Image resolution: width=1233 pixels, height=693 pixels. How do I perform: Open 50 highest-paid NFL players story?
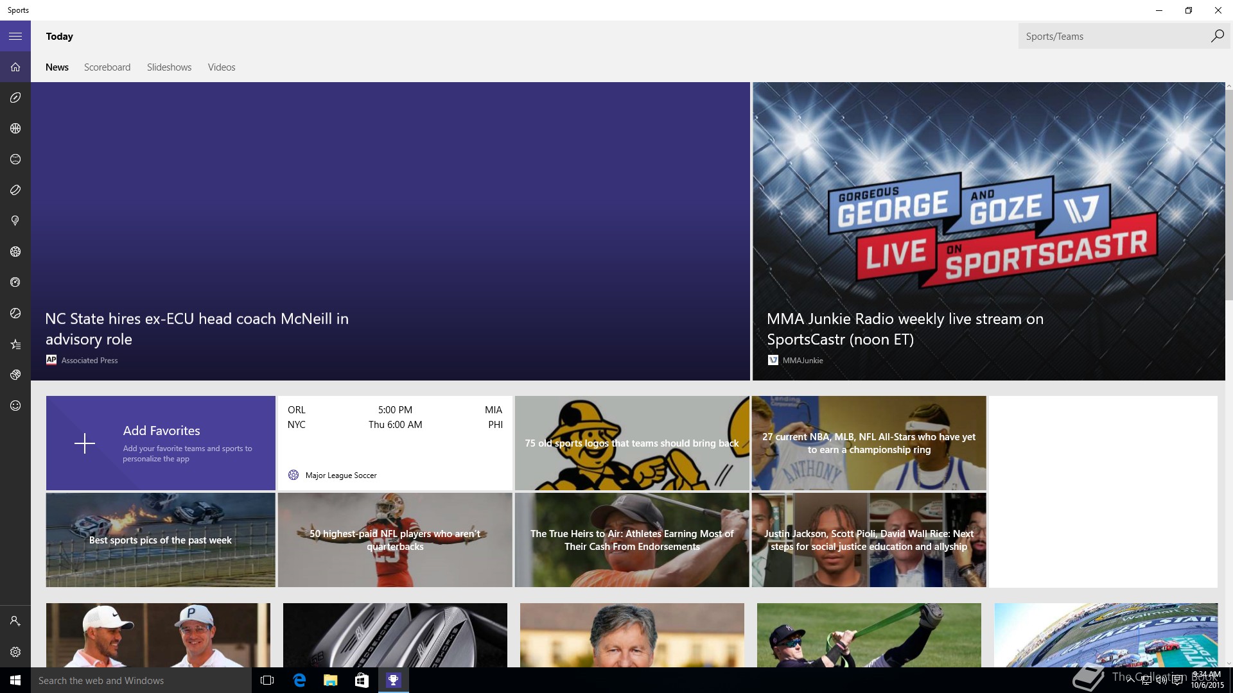pos(395,540)
